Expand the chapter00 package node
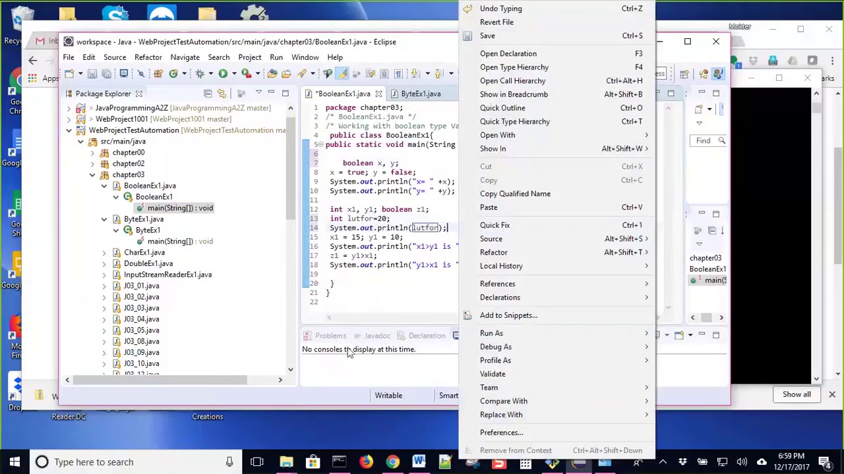This screenshot has height=474, width=844. [92, 153]
